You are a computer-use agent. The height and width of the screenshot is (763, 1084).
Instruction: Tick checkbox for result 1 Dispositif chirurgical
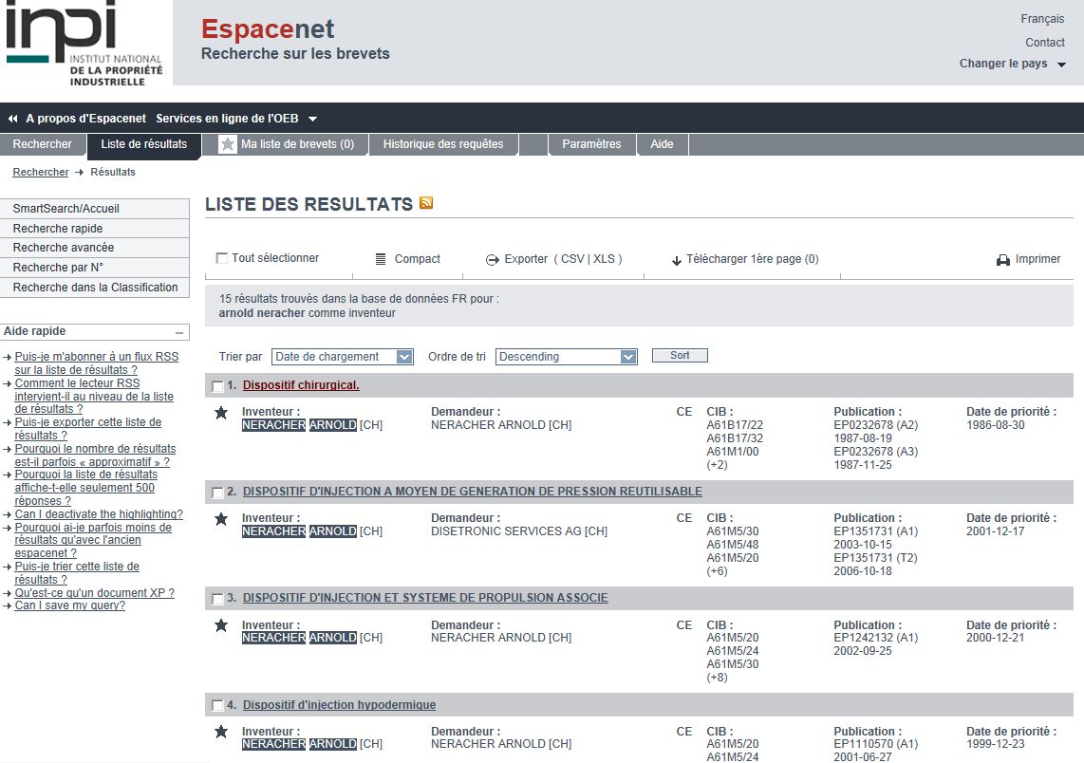click(217, 386)
